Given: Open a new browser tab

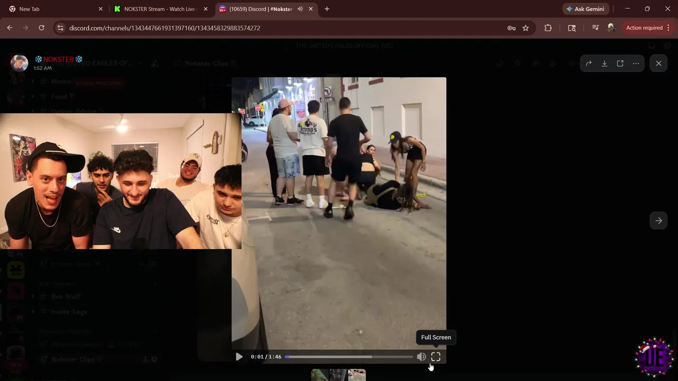Looking at the screenshot, I should [x=327, y=9].
